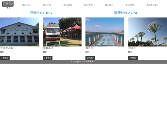Open the 廢IN東部 menu item
Viewport: 167px width, 125px height.
tap(88, 5)
